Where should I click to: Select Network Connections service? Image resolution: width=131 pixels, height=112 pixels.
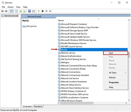pyautogui.click(x=70, y=72)
